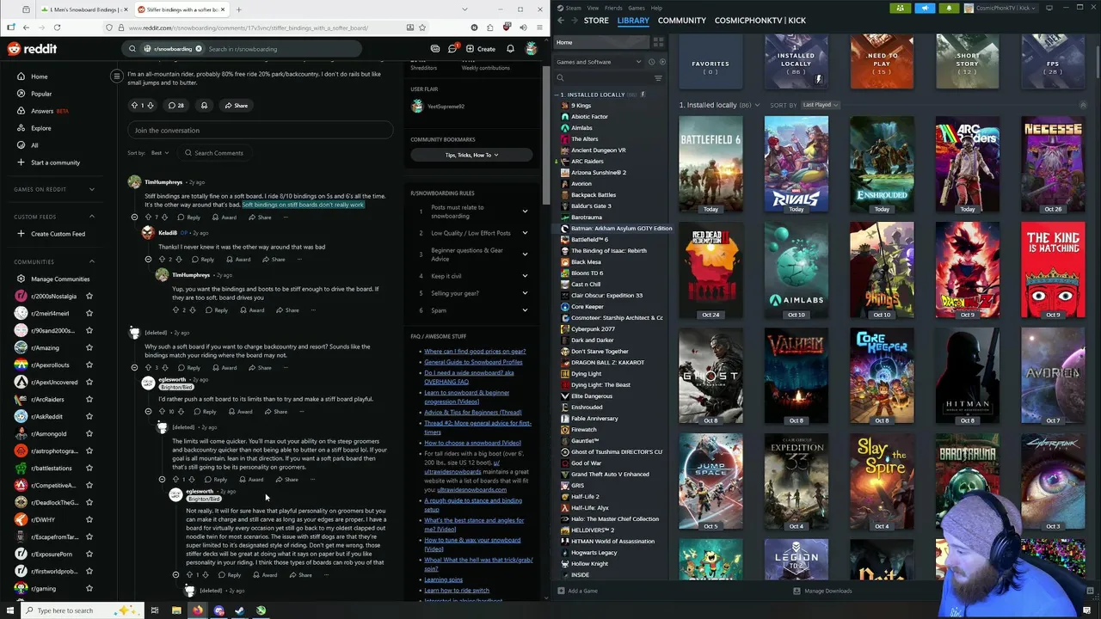This screenshot has height=619, width=1101.
Task: Open 'General Guide to Snowboard Profiles' link
Action: 473,362
